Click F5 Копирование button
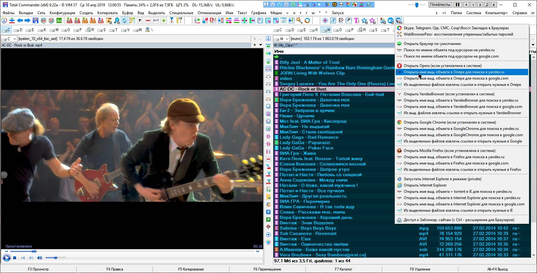This screenshot has width=537, height=273. tap(191, 269)
